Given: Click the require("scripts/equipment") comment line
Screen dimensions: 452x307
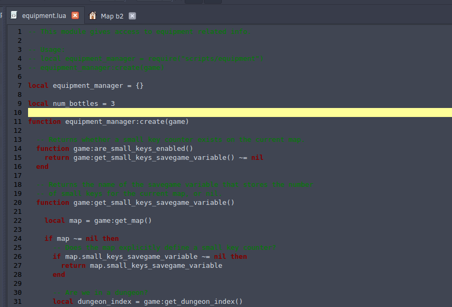Looking at the screenshot, I should 146,59.
